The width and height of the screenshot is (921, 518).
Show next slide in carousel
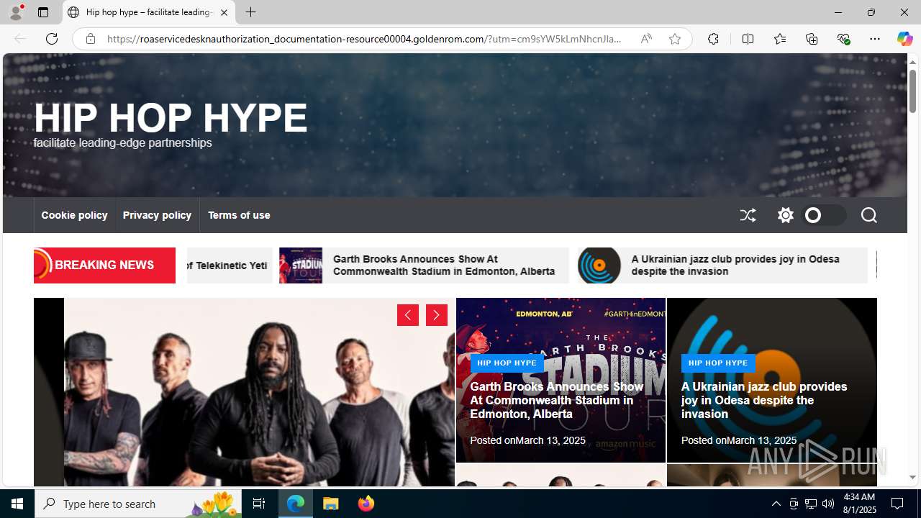click(x=437, y=315)
